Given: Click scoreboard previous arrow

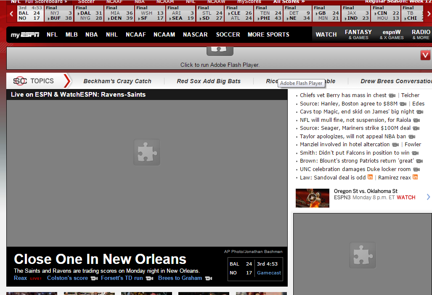Looking at the screenshot, I should point(11,13).
